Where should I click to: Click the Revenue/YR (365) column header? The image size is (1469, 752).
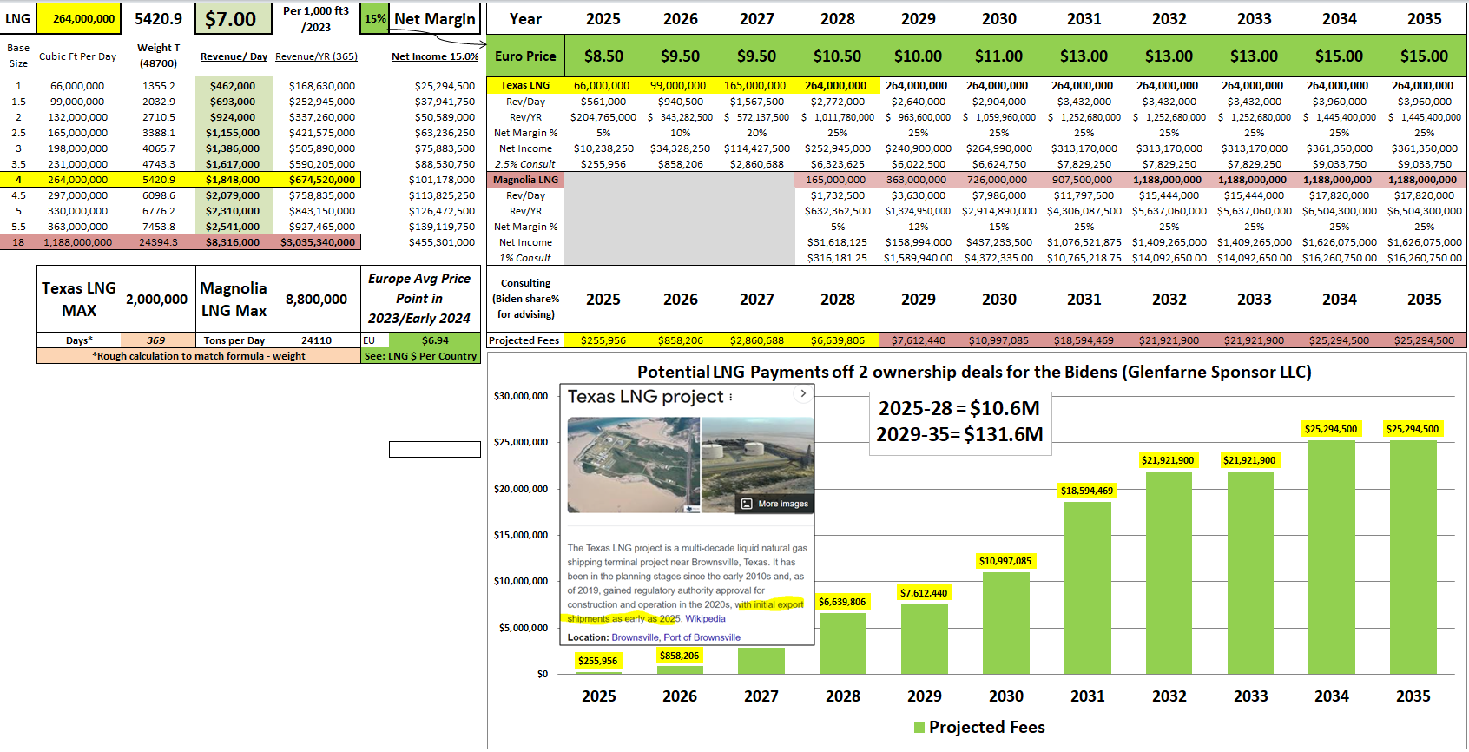pos(316,56)
